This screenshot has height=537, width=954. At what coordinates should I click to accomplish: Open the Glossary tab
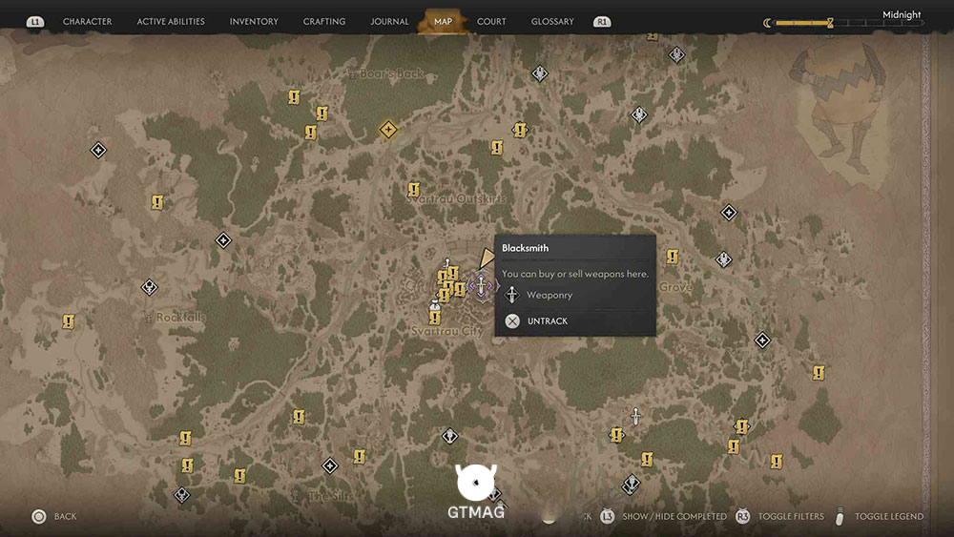pos(551,21)
